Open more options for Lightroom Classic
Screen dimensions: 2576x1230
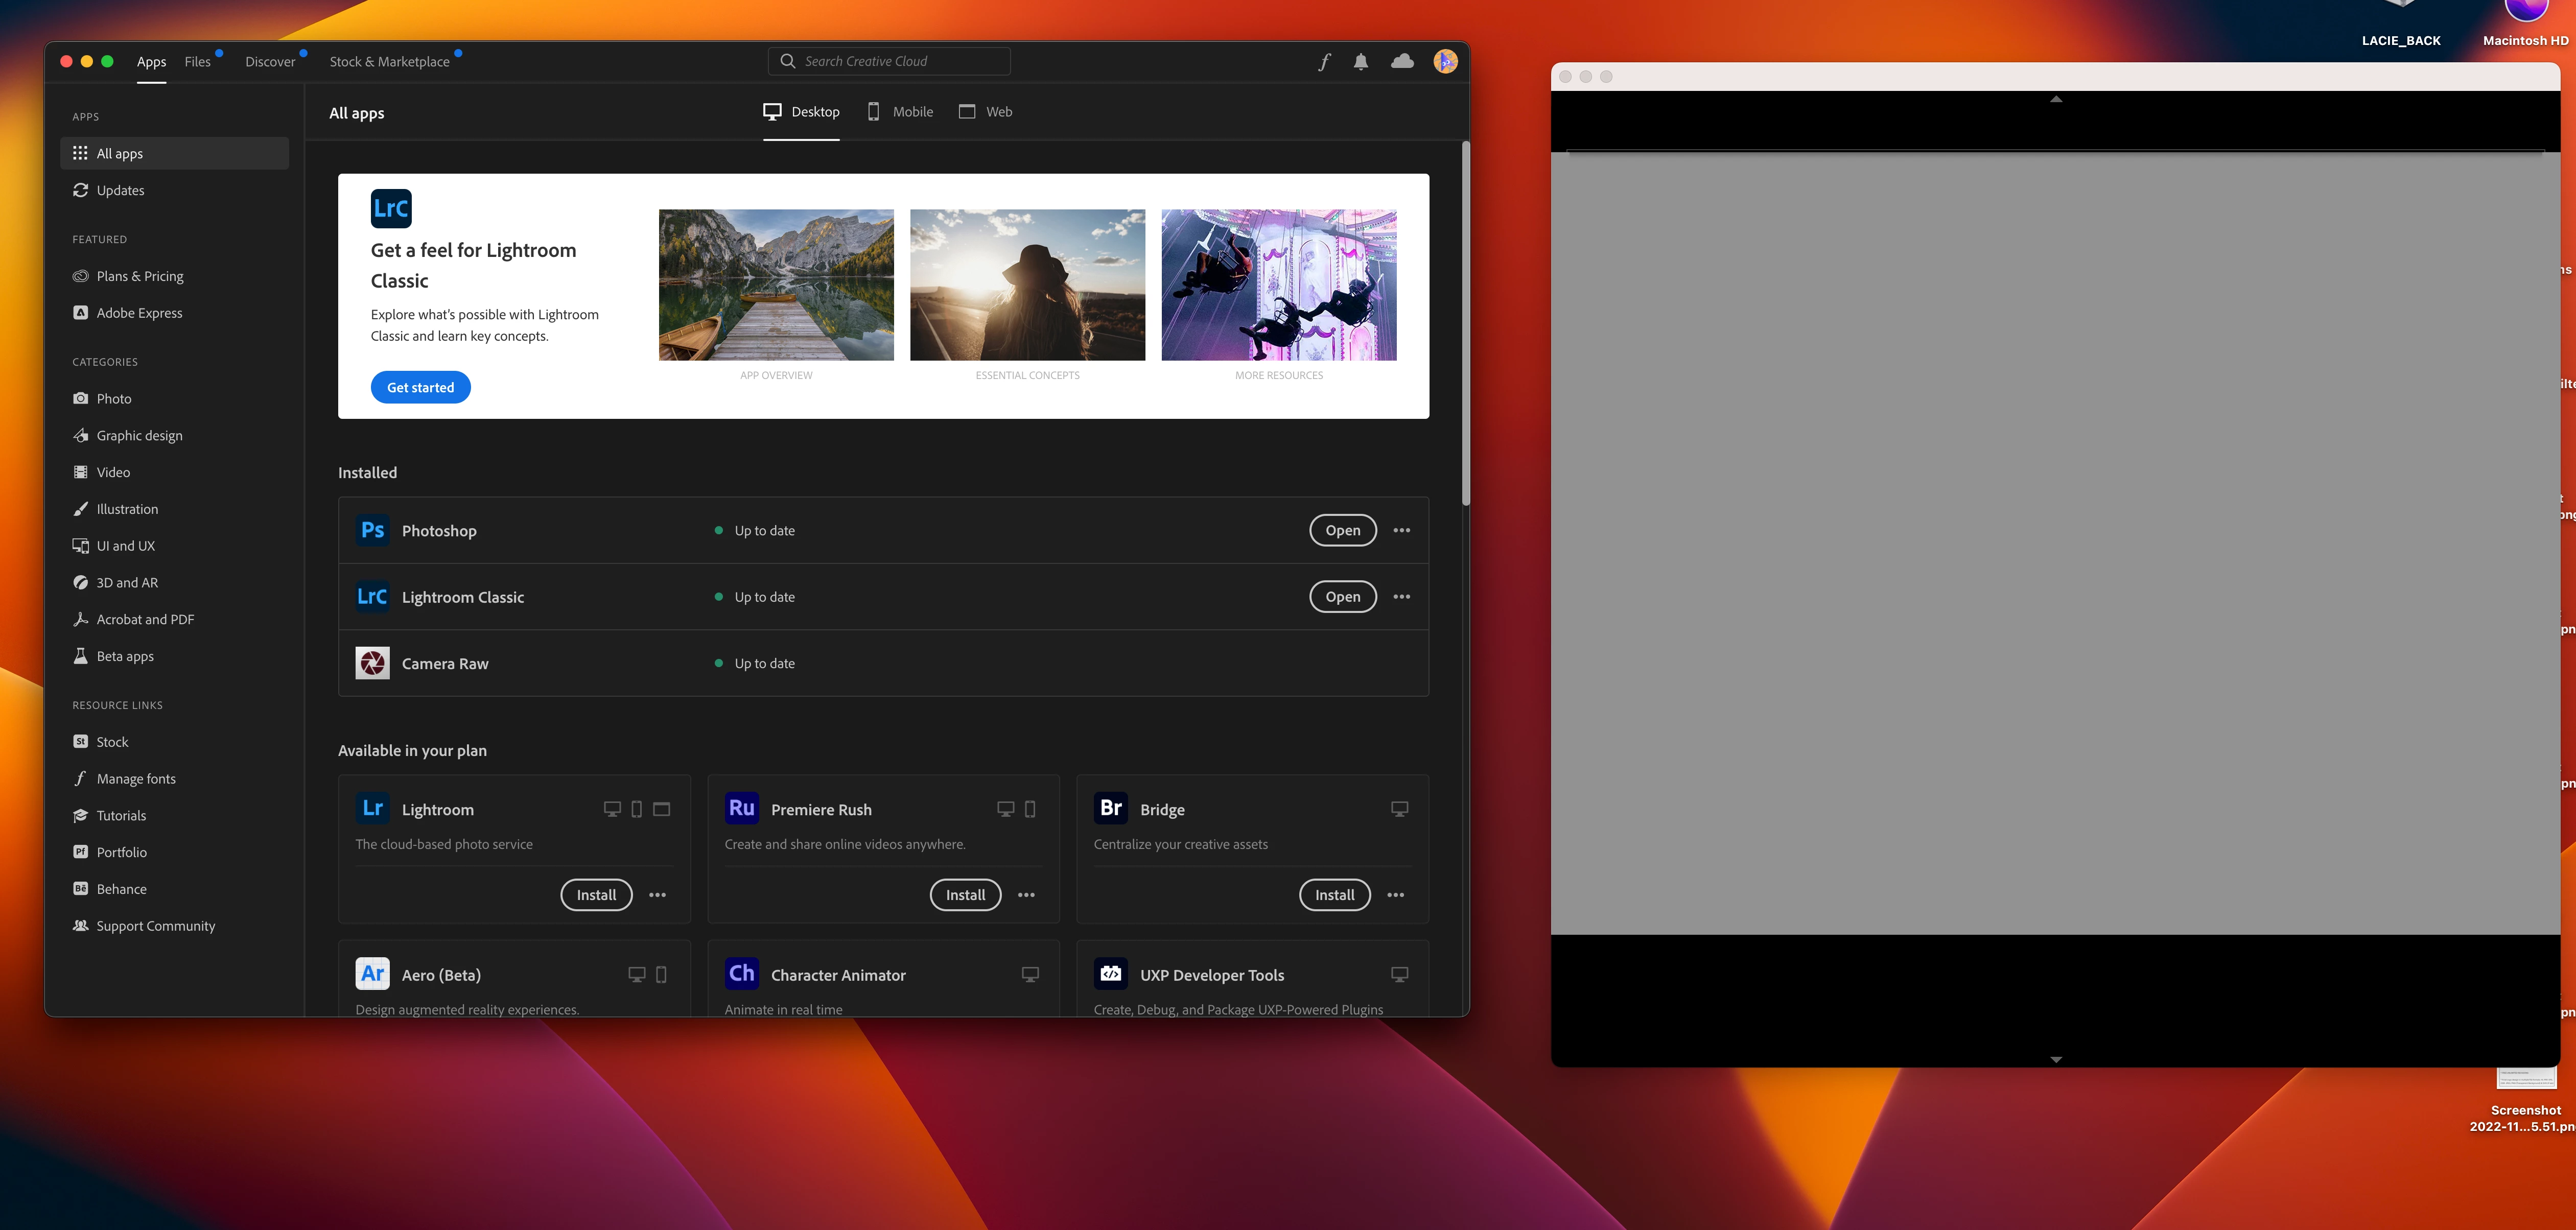coord(1402,597)
